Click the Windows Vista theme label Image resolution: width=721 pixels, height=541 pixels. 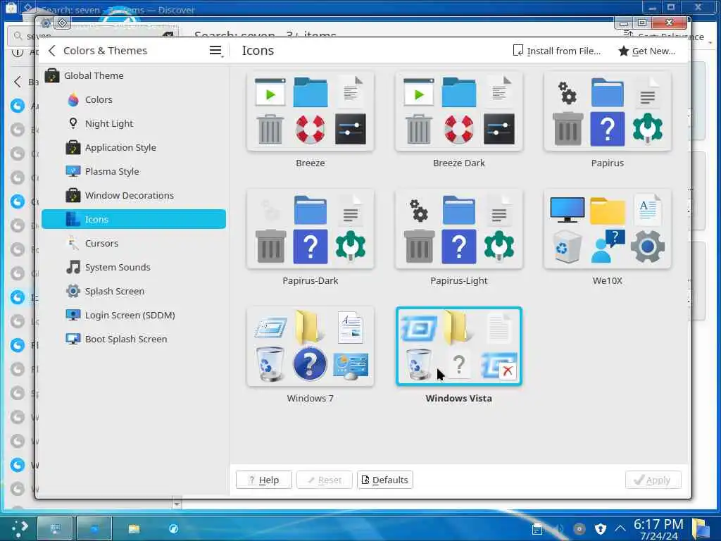[459, 399]
